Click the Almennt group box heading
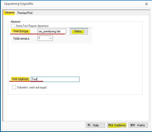The height and width of the screenshot is (132, 152). pos(15,22)
